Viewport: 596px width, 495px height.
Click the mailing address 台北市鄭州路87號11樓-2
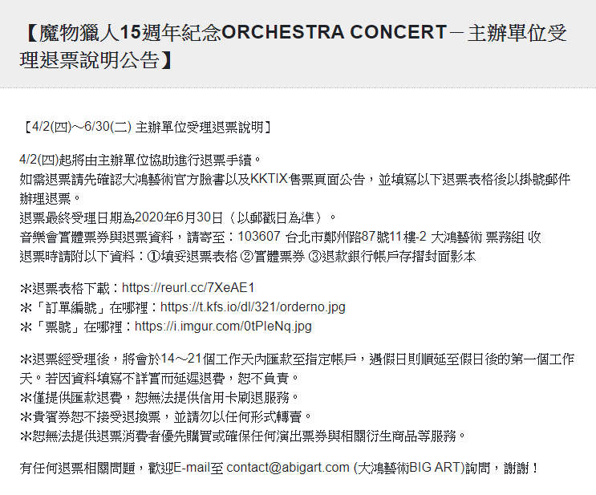point(356,237)
